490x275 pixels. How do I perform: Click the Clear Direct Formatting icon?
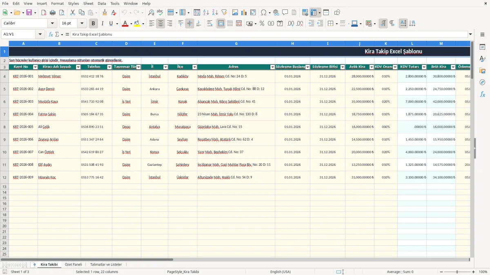114,13
